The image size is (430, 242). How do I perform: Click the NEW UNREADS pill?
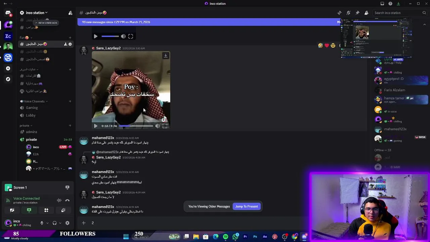coord(46,23)
